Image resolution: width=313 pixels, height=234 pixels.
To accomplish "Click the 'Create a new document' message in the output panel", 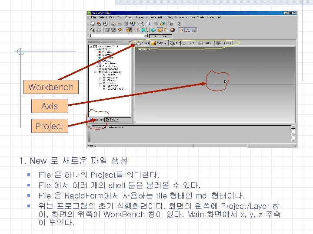I will pyautogui.click(x=108, y=127).
